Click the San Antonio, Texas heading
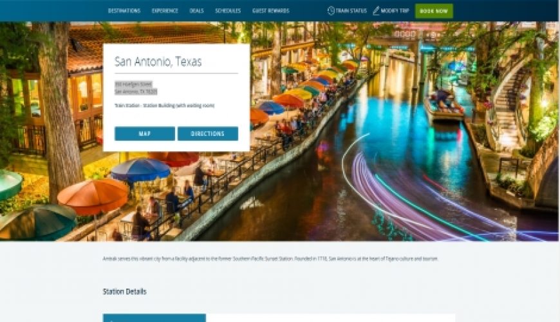The width and height of the screenshot is (560, 322). click(x=158, y=61)
